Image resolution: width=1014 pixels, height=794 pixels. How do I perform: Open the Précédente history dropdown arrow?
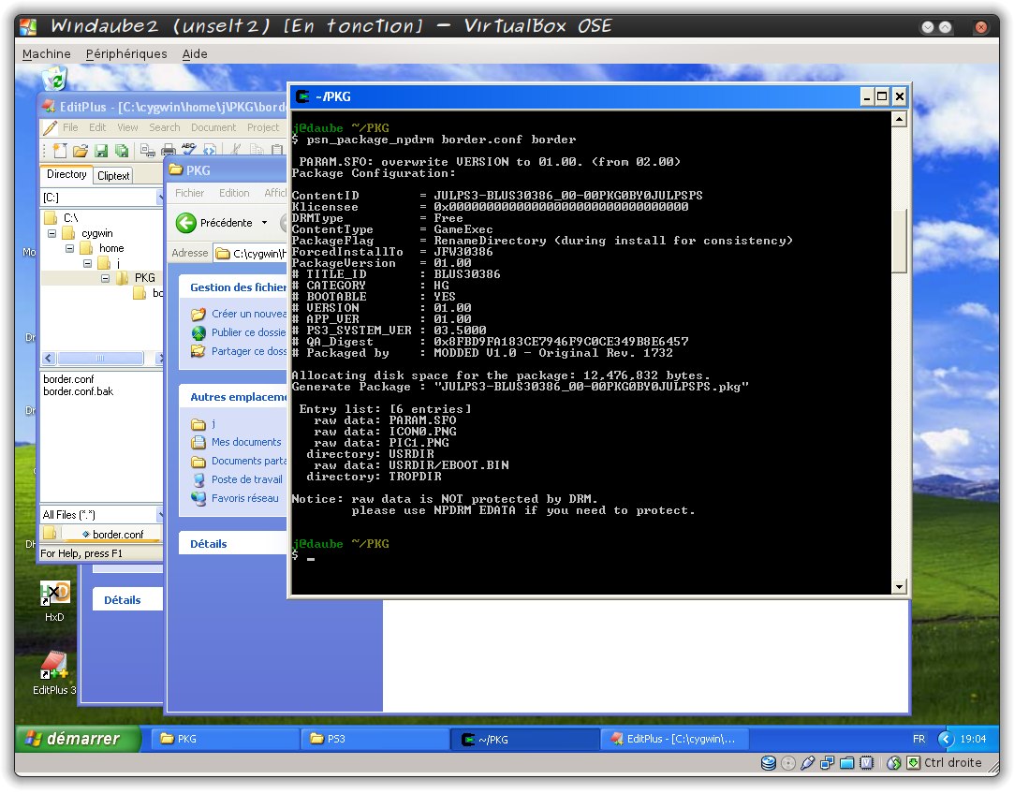(x=264, y=223)
